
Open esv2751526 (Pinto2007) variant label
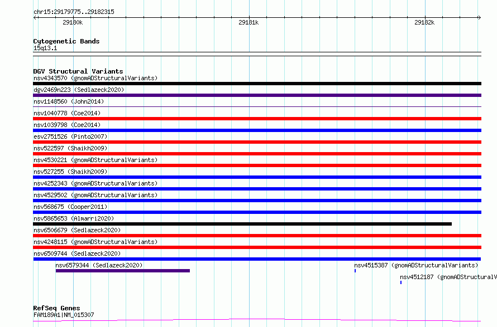tap(70, 136)
